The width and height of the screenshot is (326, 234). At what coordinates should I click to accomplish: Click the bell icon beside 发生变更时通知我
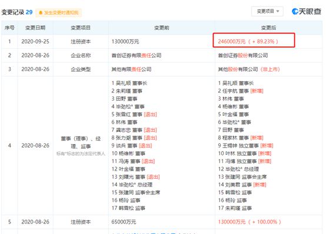click(x=41, y=13)
